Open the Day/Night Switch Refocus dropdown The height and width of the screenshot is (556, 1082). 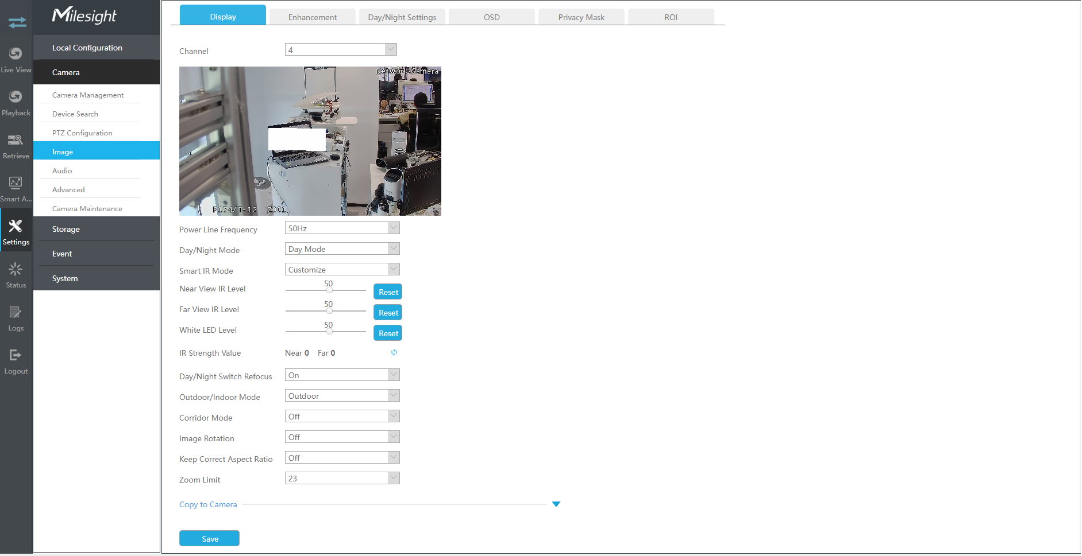tap(342, 375)
